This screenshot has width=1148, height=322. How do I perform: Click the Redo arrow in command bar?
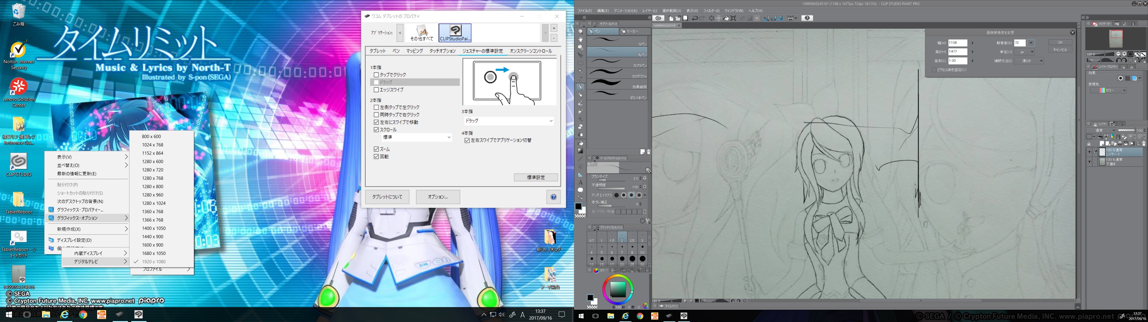click(x=702, y=18)
